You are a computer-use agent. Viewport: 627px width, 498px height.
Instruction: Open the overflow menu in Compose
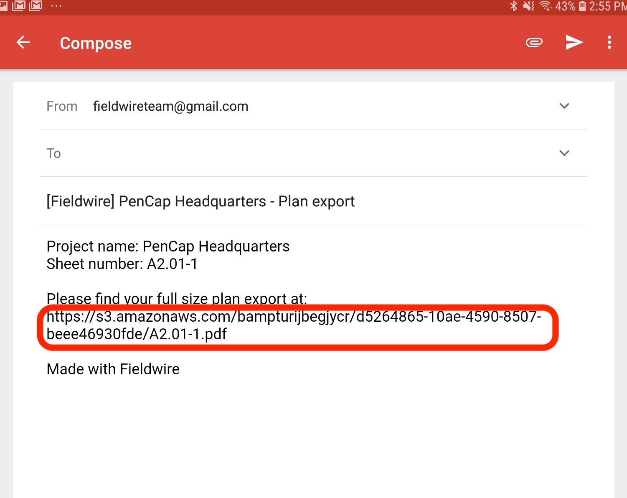point(609,42)
